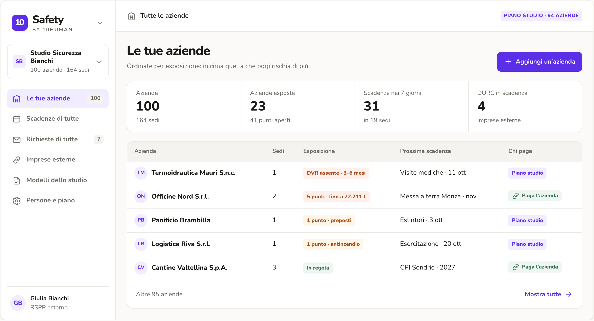Click the TM avatar for Termoidraulica Mauri
594x321 pixels.
(x=141, y=173)
